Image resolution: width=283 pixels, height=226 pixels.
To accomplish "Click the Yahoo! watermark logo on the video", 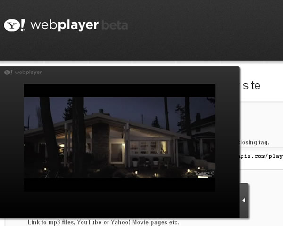I will [x=204, y=174].
